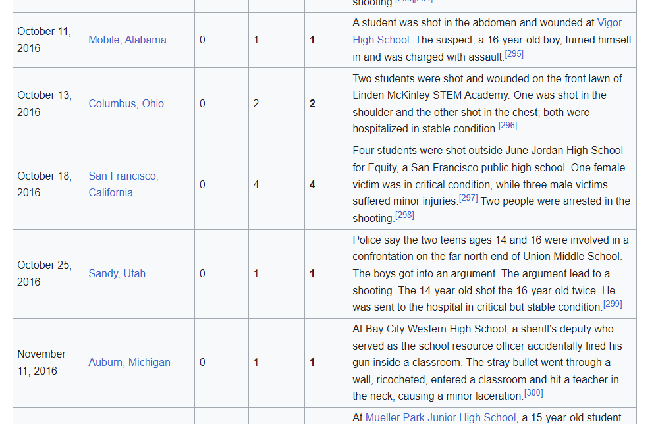The height and width of the screenshot is (424, 656).
Task: Click the deaths value 0 in Auburn row
Action: (202, 363)
